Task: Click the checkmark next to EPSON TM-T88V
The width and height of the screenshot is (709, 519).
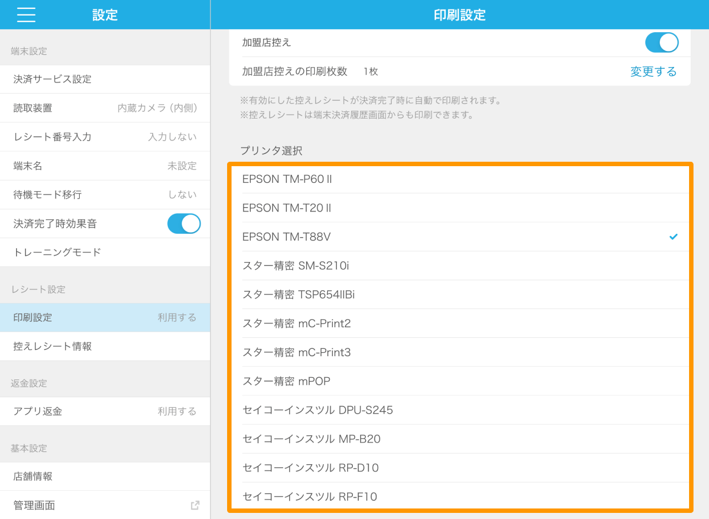Action: 674,237
